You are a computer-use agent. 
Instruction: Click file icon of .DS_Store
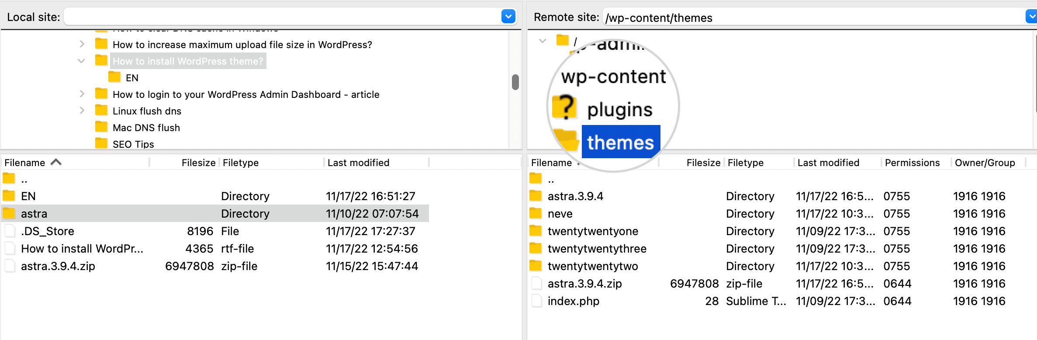pyautogui.click(x=10, y=231)
